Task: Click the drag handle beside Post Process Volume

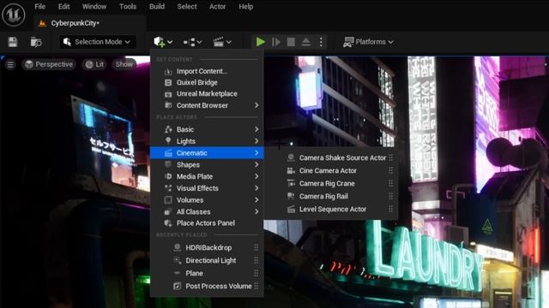Action: (x=256, y=286)
